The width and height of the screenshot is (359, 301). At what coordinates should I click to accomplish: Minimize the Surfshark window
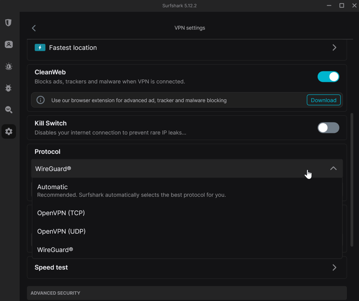(x=329, y=6)
